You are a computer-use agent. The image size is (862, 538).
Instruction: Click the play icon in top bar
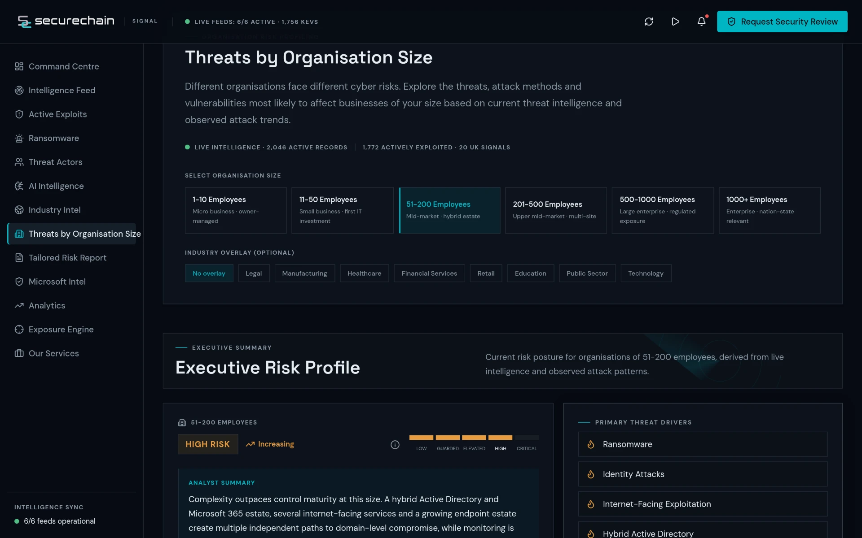(675, 22)
